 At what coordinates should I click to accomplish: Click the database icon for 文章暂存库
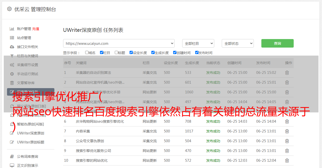point(12,83)
